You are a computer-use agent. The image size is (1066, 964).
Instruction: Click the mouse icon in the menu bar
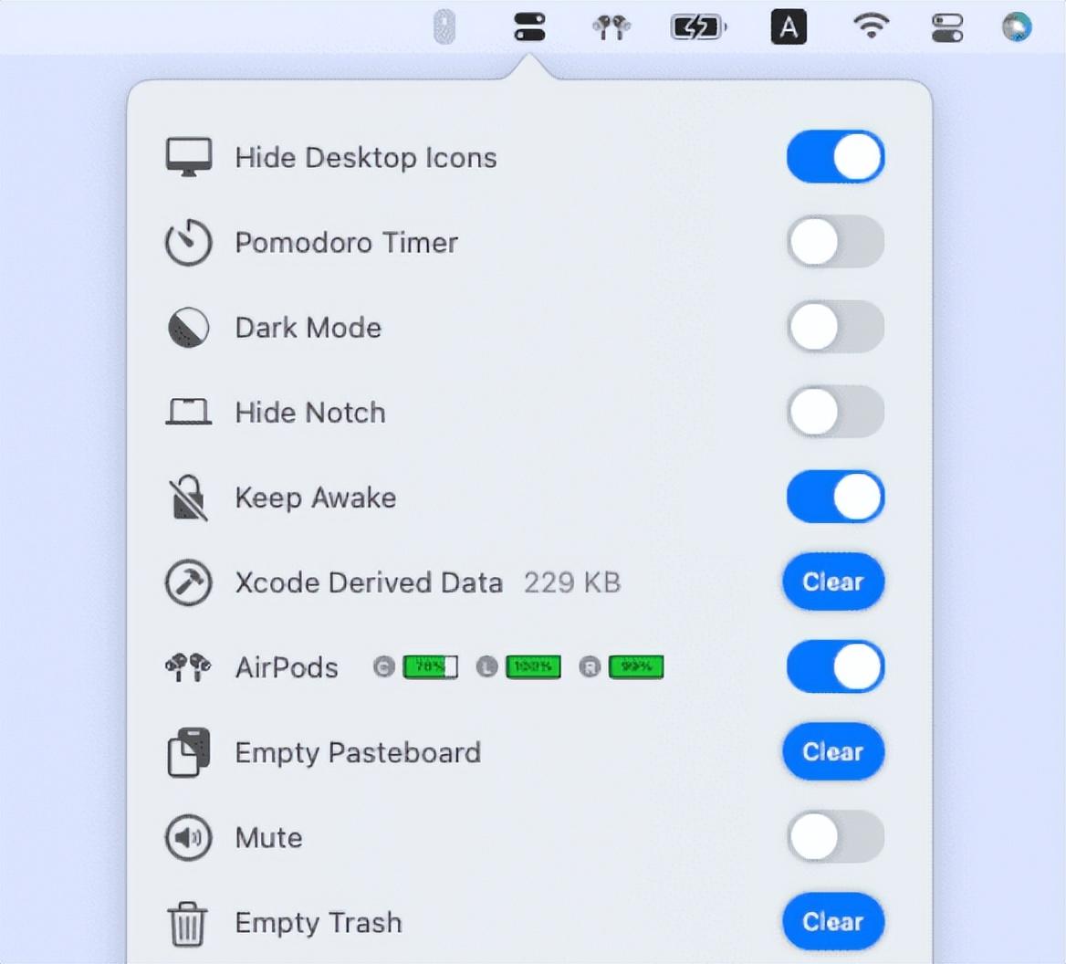click(x=444, y=28)
